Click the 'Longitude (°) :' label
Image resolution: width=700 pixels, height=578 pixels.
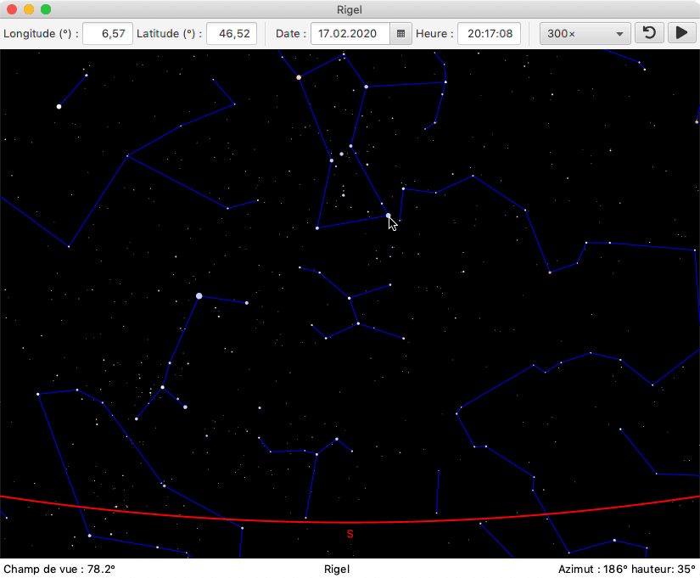41,33
